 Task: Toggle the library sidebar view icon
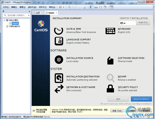[x=91, y=7]
